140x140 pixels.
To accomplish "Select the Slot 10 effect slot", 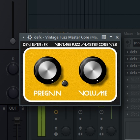I will click(132, 114).
